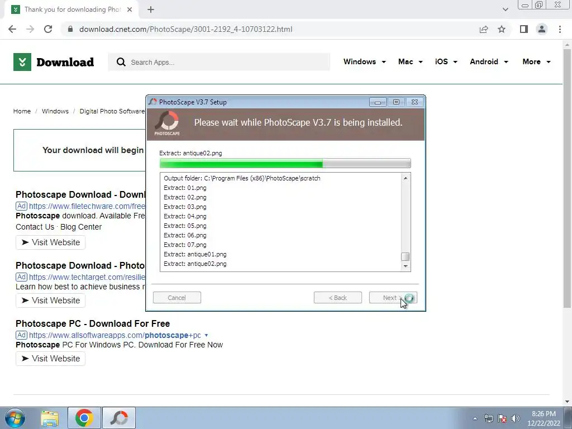Go to the Home breadcrumb

22,111
